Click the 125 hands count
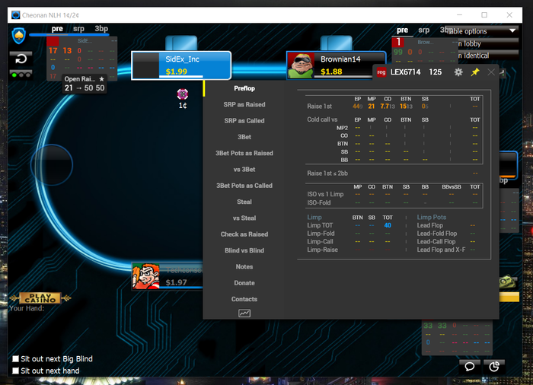 pos(435,72)
